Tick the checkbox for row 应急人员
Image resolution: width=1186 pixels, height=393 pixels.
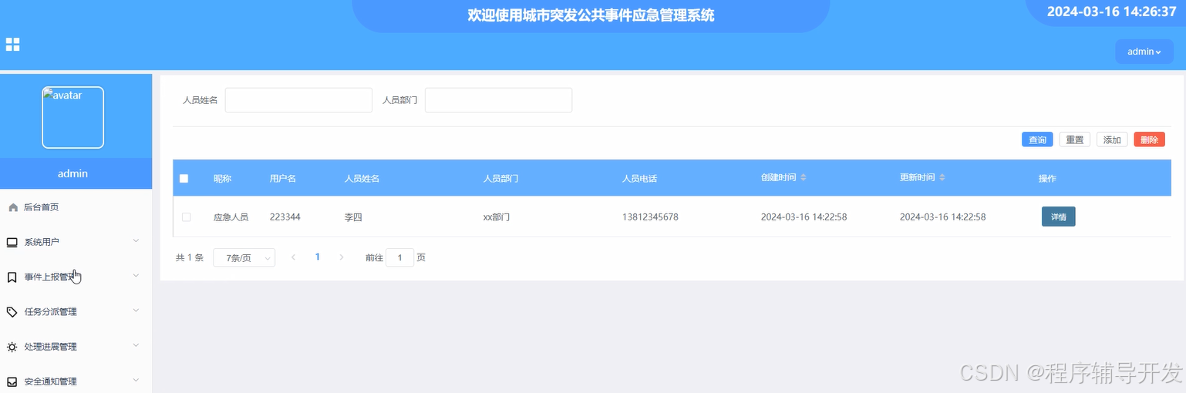point(186,217)
